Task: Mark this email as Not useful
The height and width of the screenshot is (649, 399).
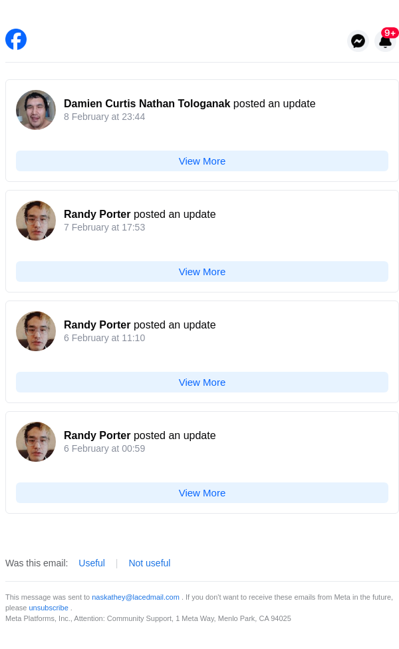Action: point(150,563)
